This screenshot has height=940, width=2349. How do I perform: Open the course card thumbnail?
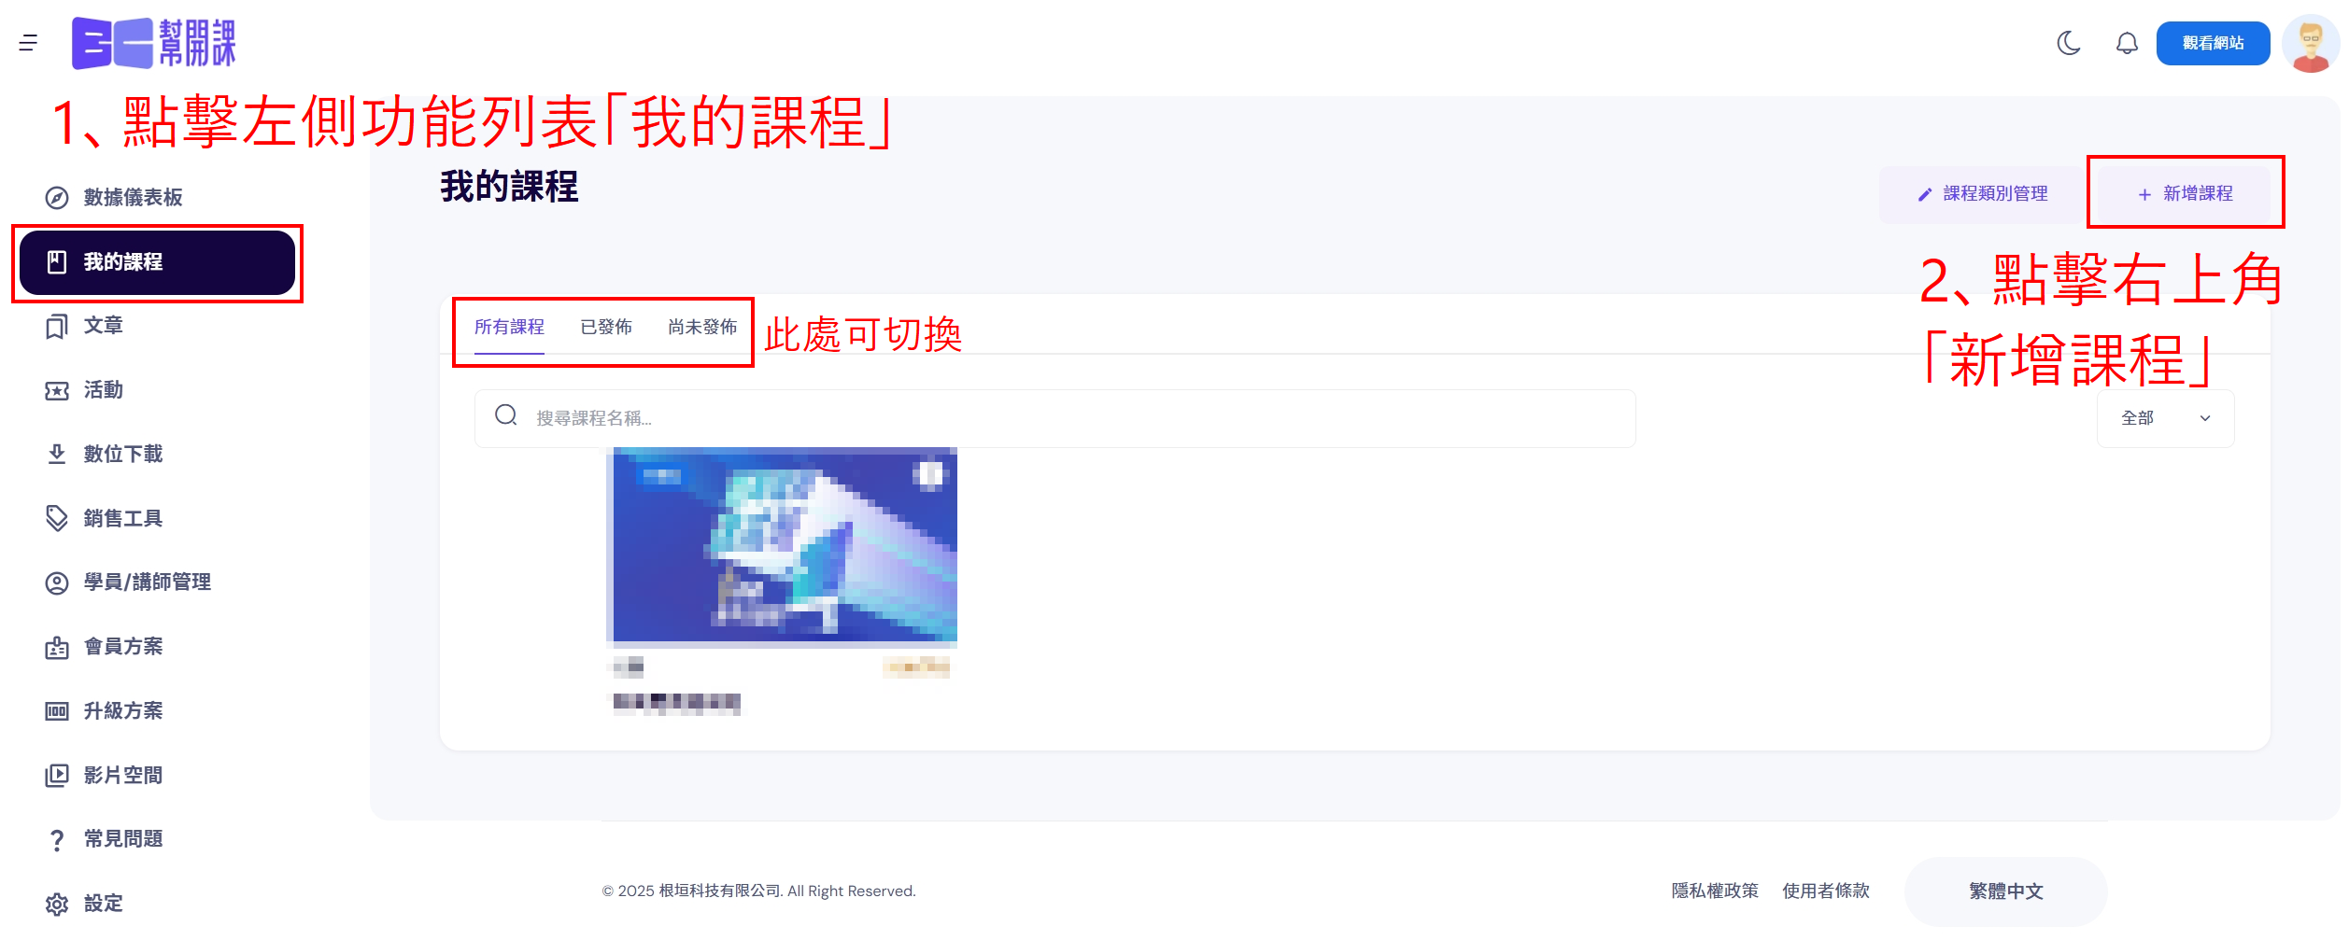(x=782, y=547)
